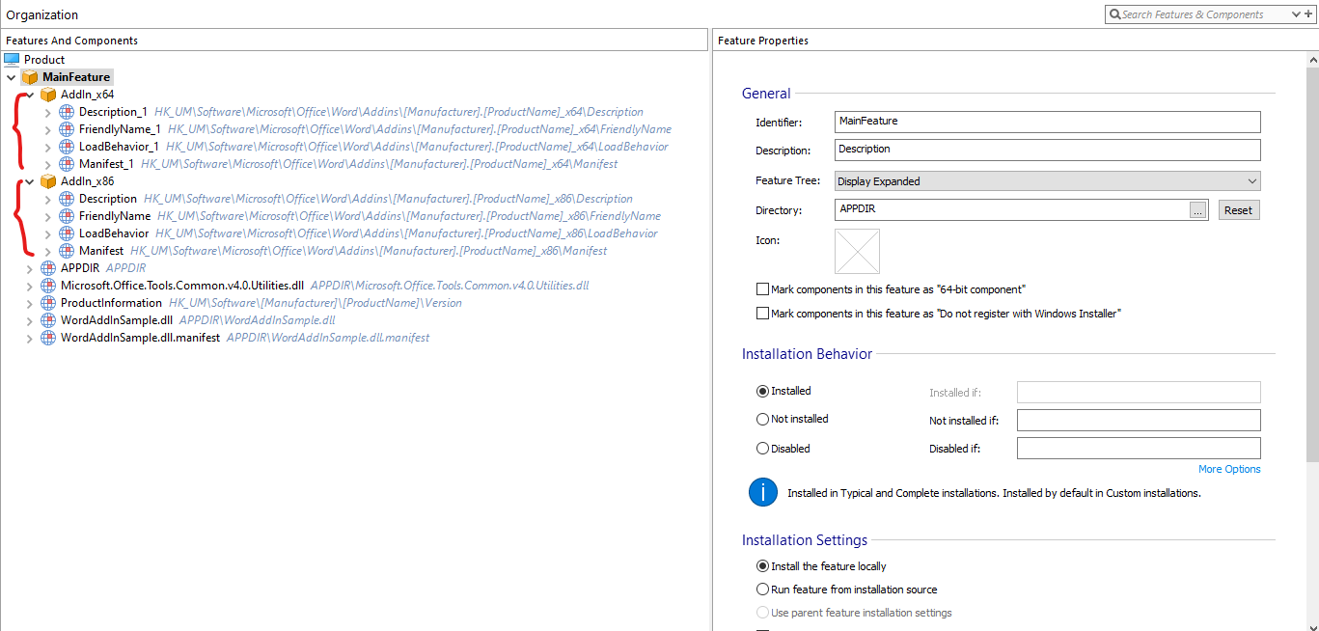Check "Do not register with Windows Installer"
The image size is (1319, 631).
763,314
